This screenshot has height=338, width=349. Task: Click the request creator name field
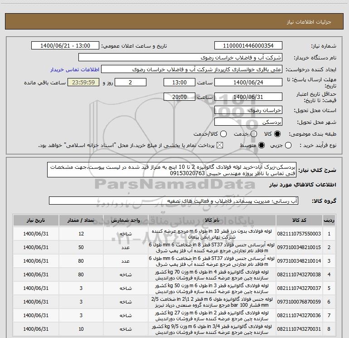pyautogui.click(x=192, y=69)
